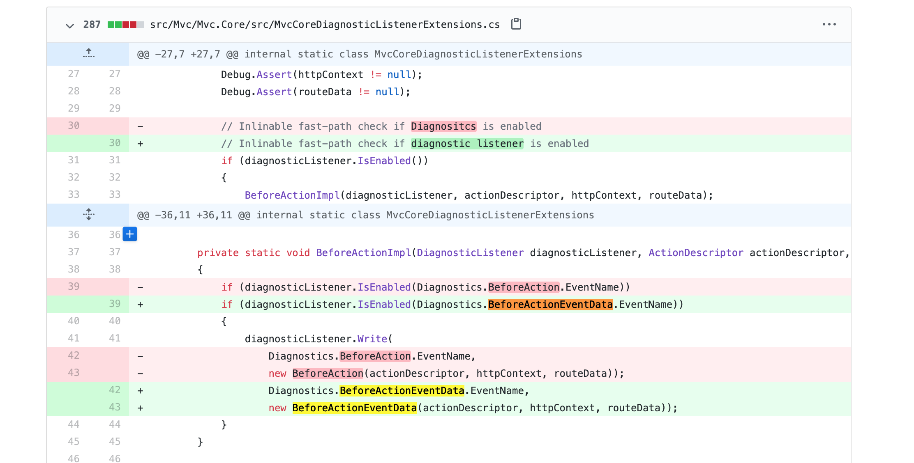
Task: Click highlighted 'diagnostic listener' in added comment
Action: [467, 143]
